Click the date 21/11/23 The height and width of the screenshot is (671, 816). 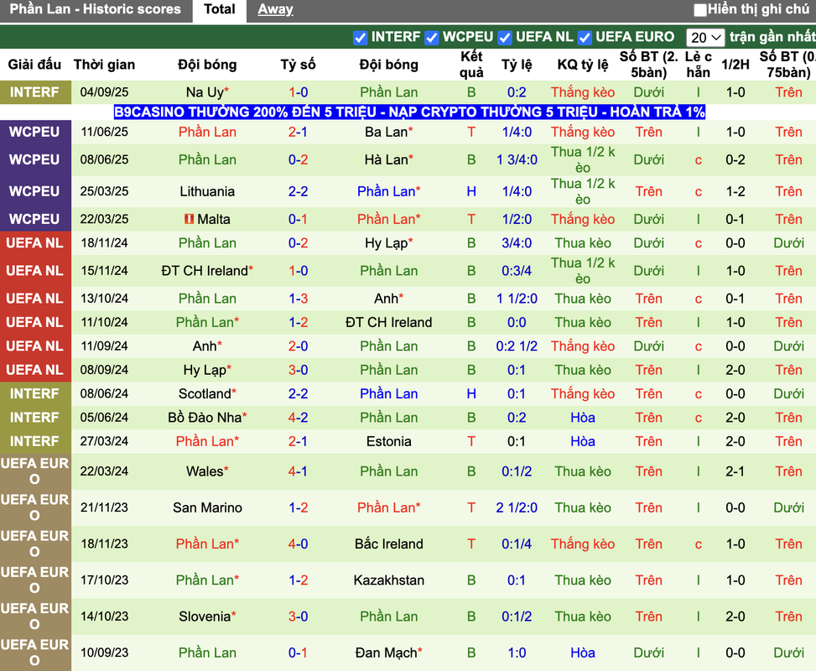click(x=104, y=507)
